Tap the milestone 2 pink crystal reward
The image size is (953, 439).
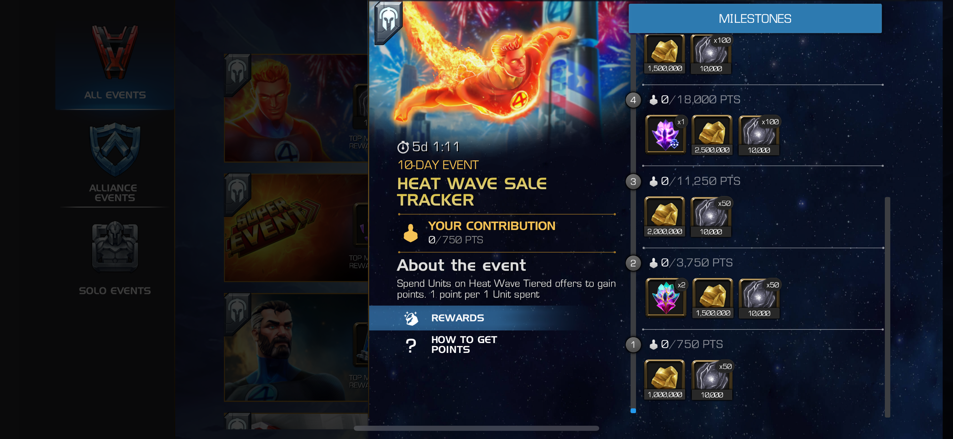pos(665,298)
